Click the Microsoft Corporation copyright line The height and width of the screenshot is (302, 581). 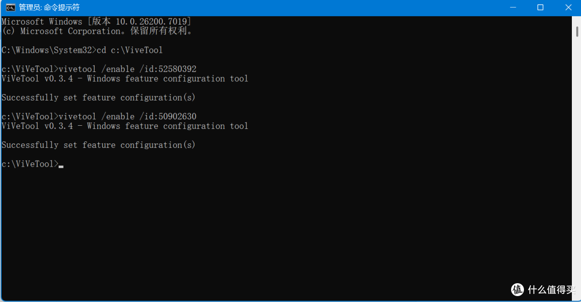97,31
